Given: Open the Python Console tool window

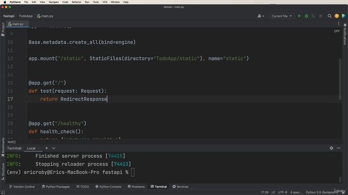Looking at the screenshot, I should pyautogui.click(x=108, y=186).
